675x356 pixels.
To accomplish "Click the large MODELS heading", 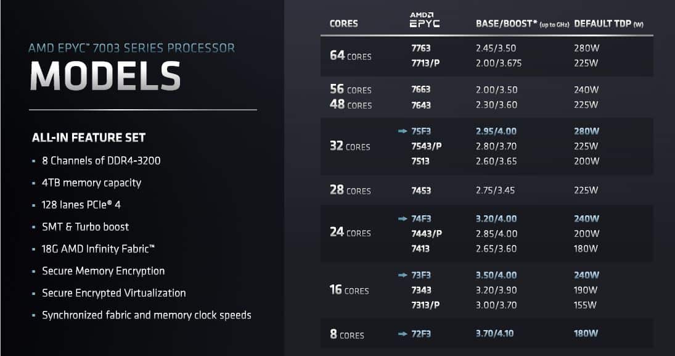I will (x=105, y=77).
